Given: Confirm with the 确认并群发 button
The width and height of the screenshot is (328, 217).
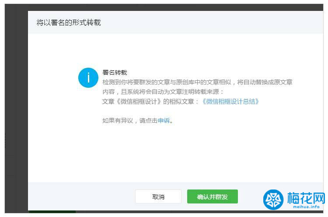Looking at the screenshot, I should [212, 196].
